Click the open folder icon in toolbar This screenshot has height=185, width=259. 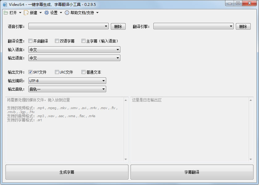pos(6,13)
